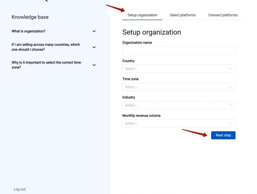This screenshot has height=194, width=257.
Task: Click the Country field label
Action: coord(128,61)
